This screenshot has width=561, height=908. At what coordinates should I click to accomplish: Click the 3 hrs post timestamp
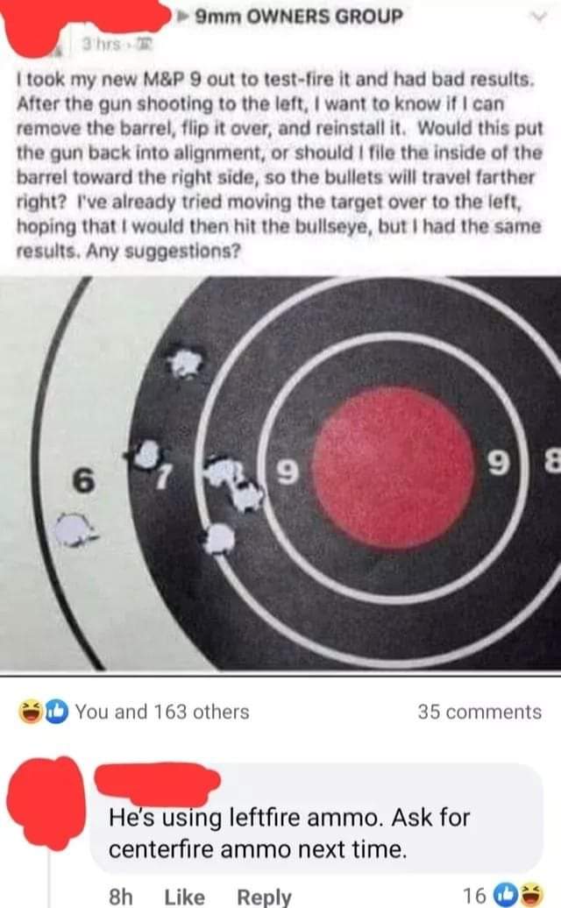[95, 43]
